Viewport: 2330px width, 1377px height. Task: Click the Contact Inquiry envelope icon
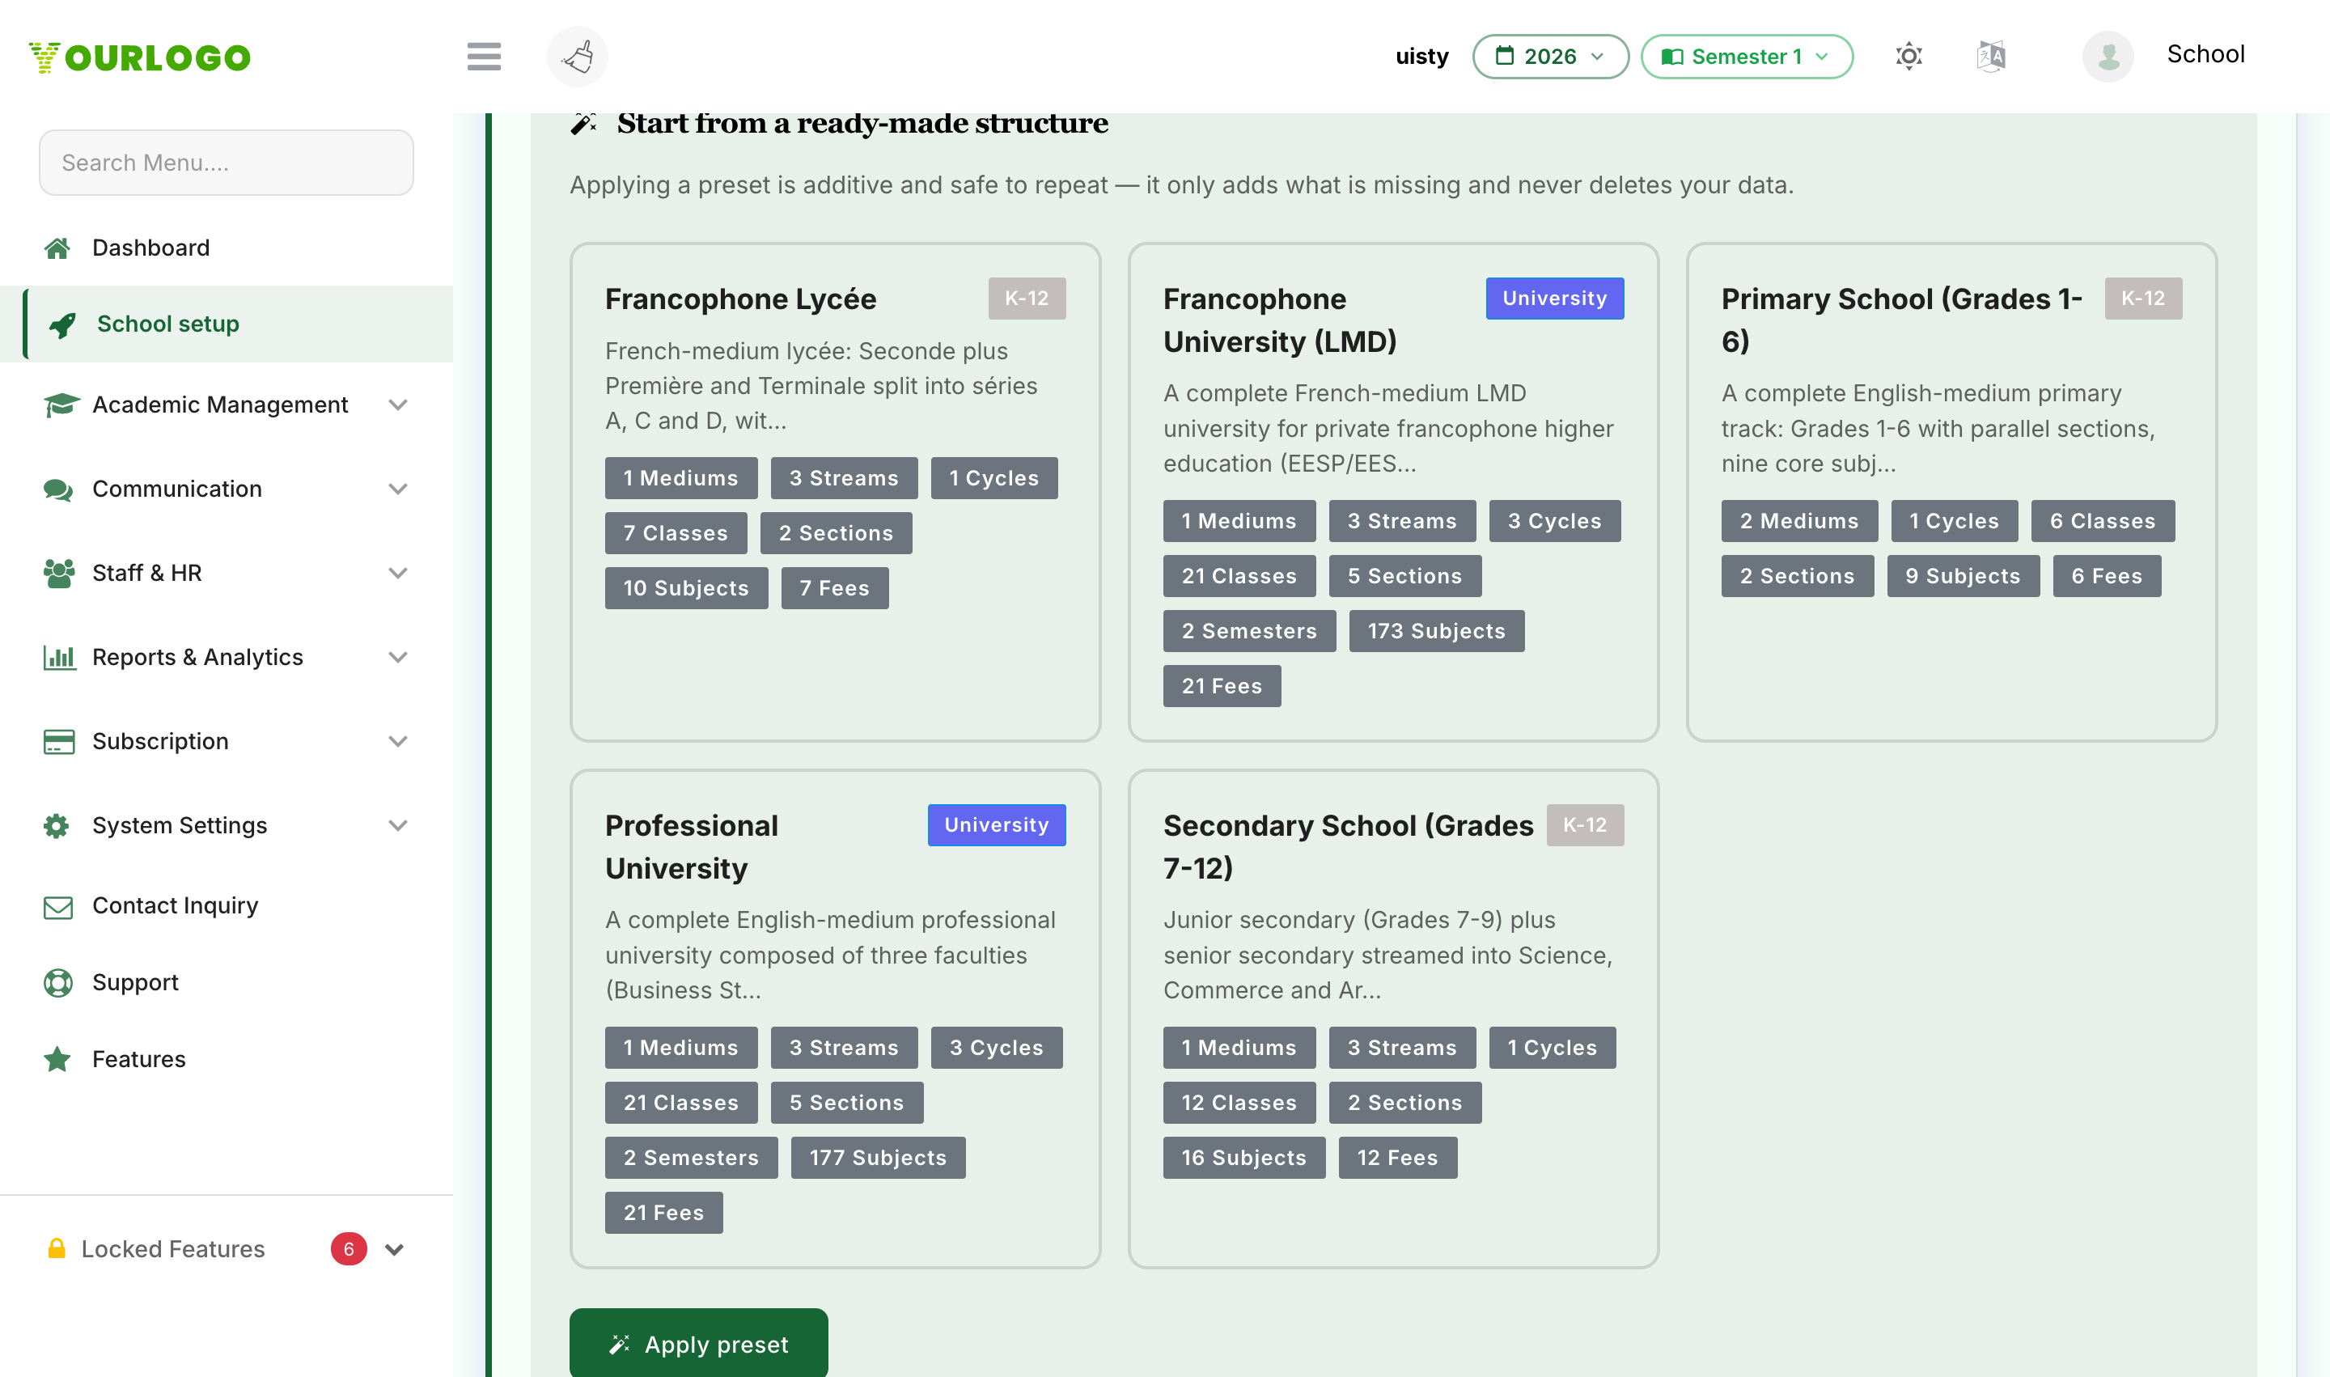click(x=58, y=907)
